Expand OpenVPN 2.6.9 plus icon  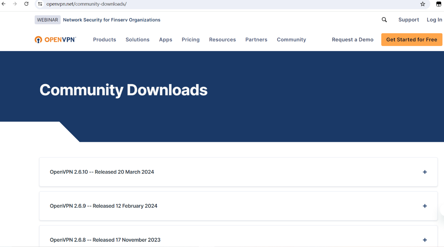(x=425, y=206)
